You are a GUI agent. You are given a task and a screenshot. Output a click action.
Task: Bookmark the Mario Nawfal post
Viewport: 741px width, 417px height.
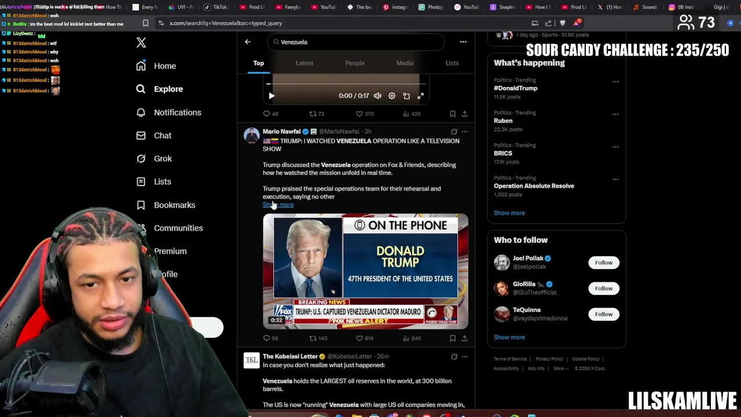tap(453, 338)
